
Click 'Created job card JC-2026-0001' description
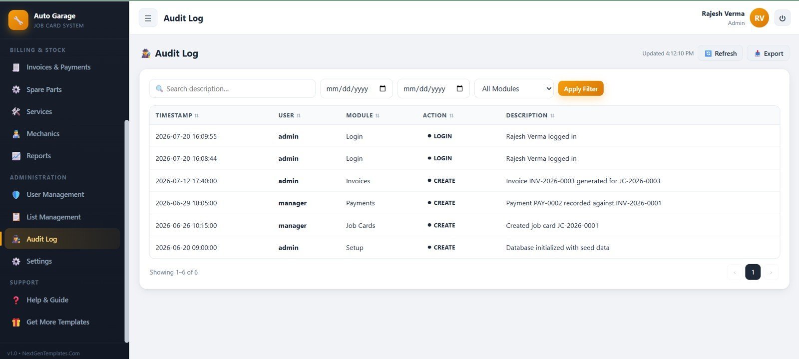pyautogui.click(x=552, y=226)
